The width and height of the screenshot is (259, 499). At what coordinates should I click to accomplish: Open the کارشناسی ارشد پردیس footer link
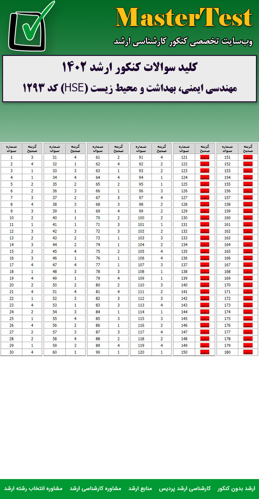point(191,488)
